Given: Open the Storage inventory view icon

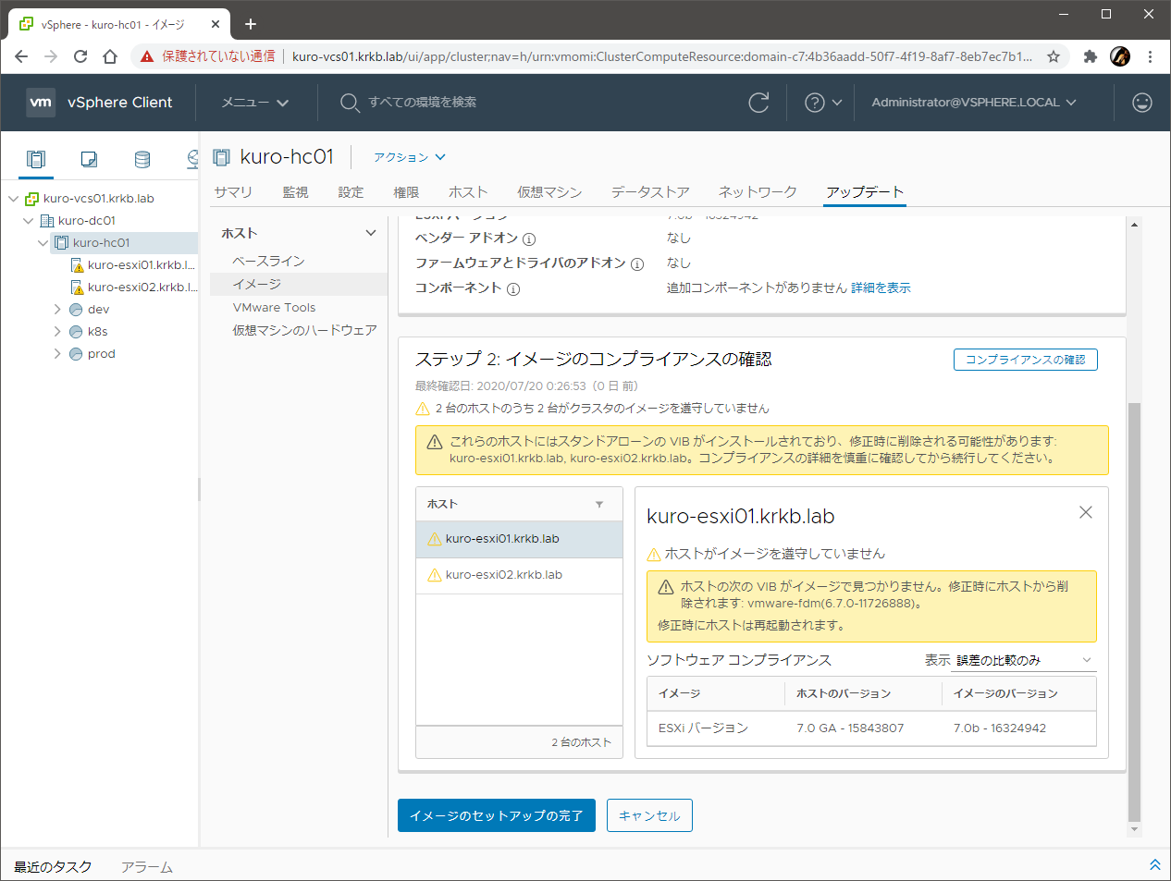Looking at the screenshot, I should click(142, 159).
